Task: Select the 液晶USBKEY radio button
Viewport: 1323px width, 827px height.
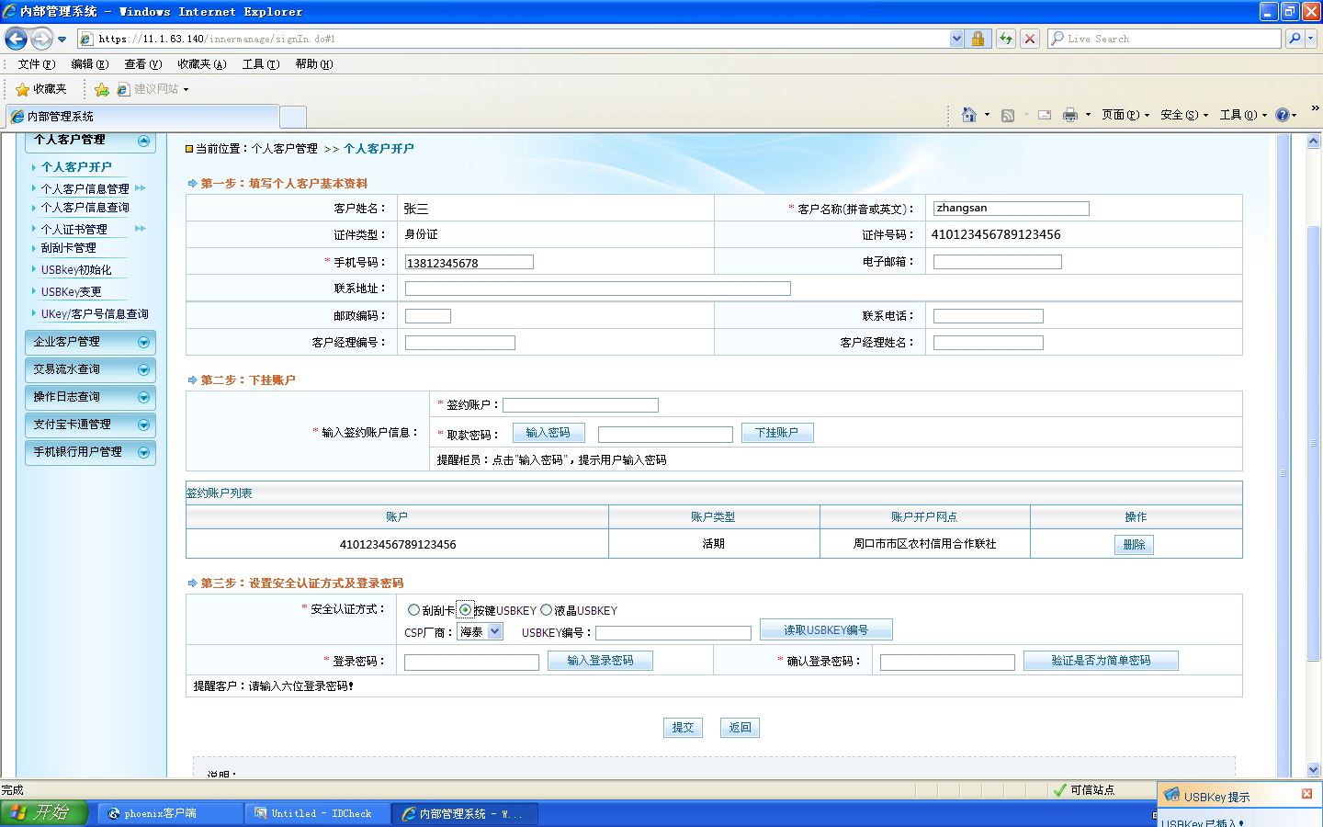Action: [x=546, y=610]
